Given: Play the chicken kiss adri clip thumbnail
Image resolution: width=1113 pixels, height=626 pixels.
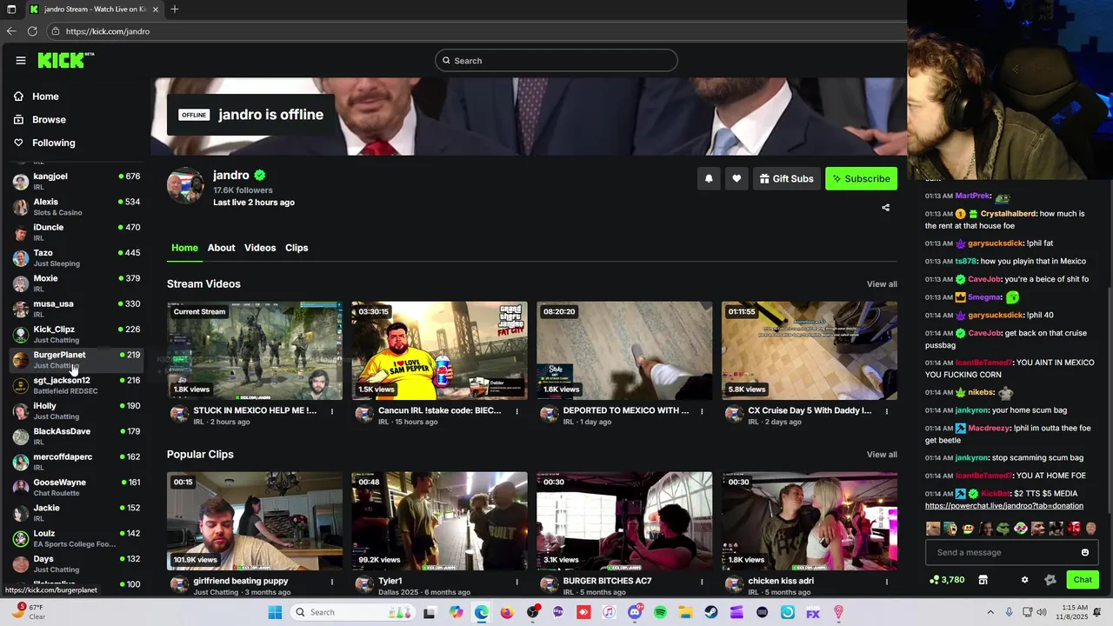Looking at the screenshot, I should pos(810,521).
